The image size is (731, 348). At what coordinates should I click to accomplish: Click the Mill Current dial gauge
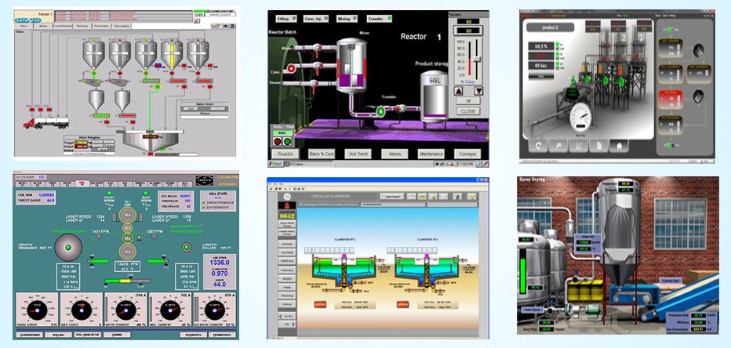click(x=170, y=310)
